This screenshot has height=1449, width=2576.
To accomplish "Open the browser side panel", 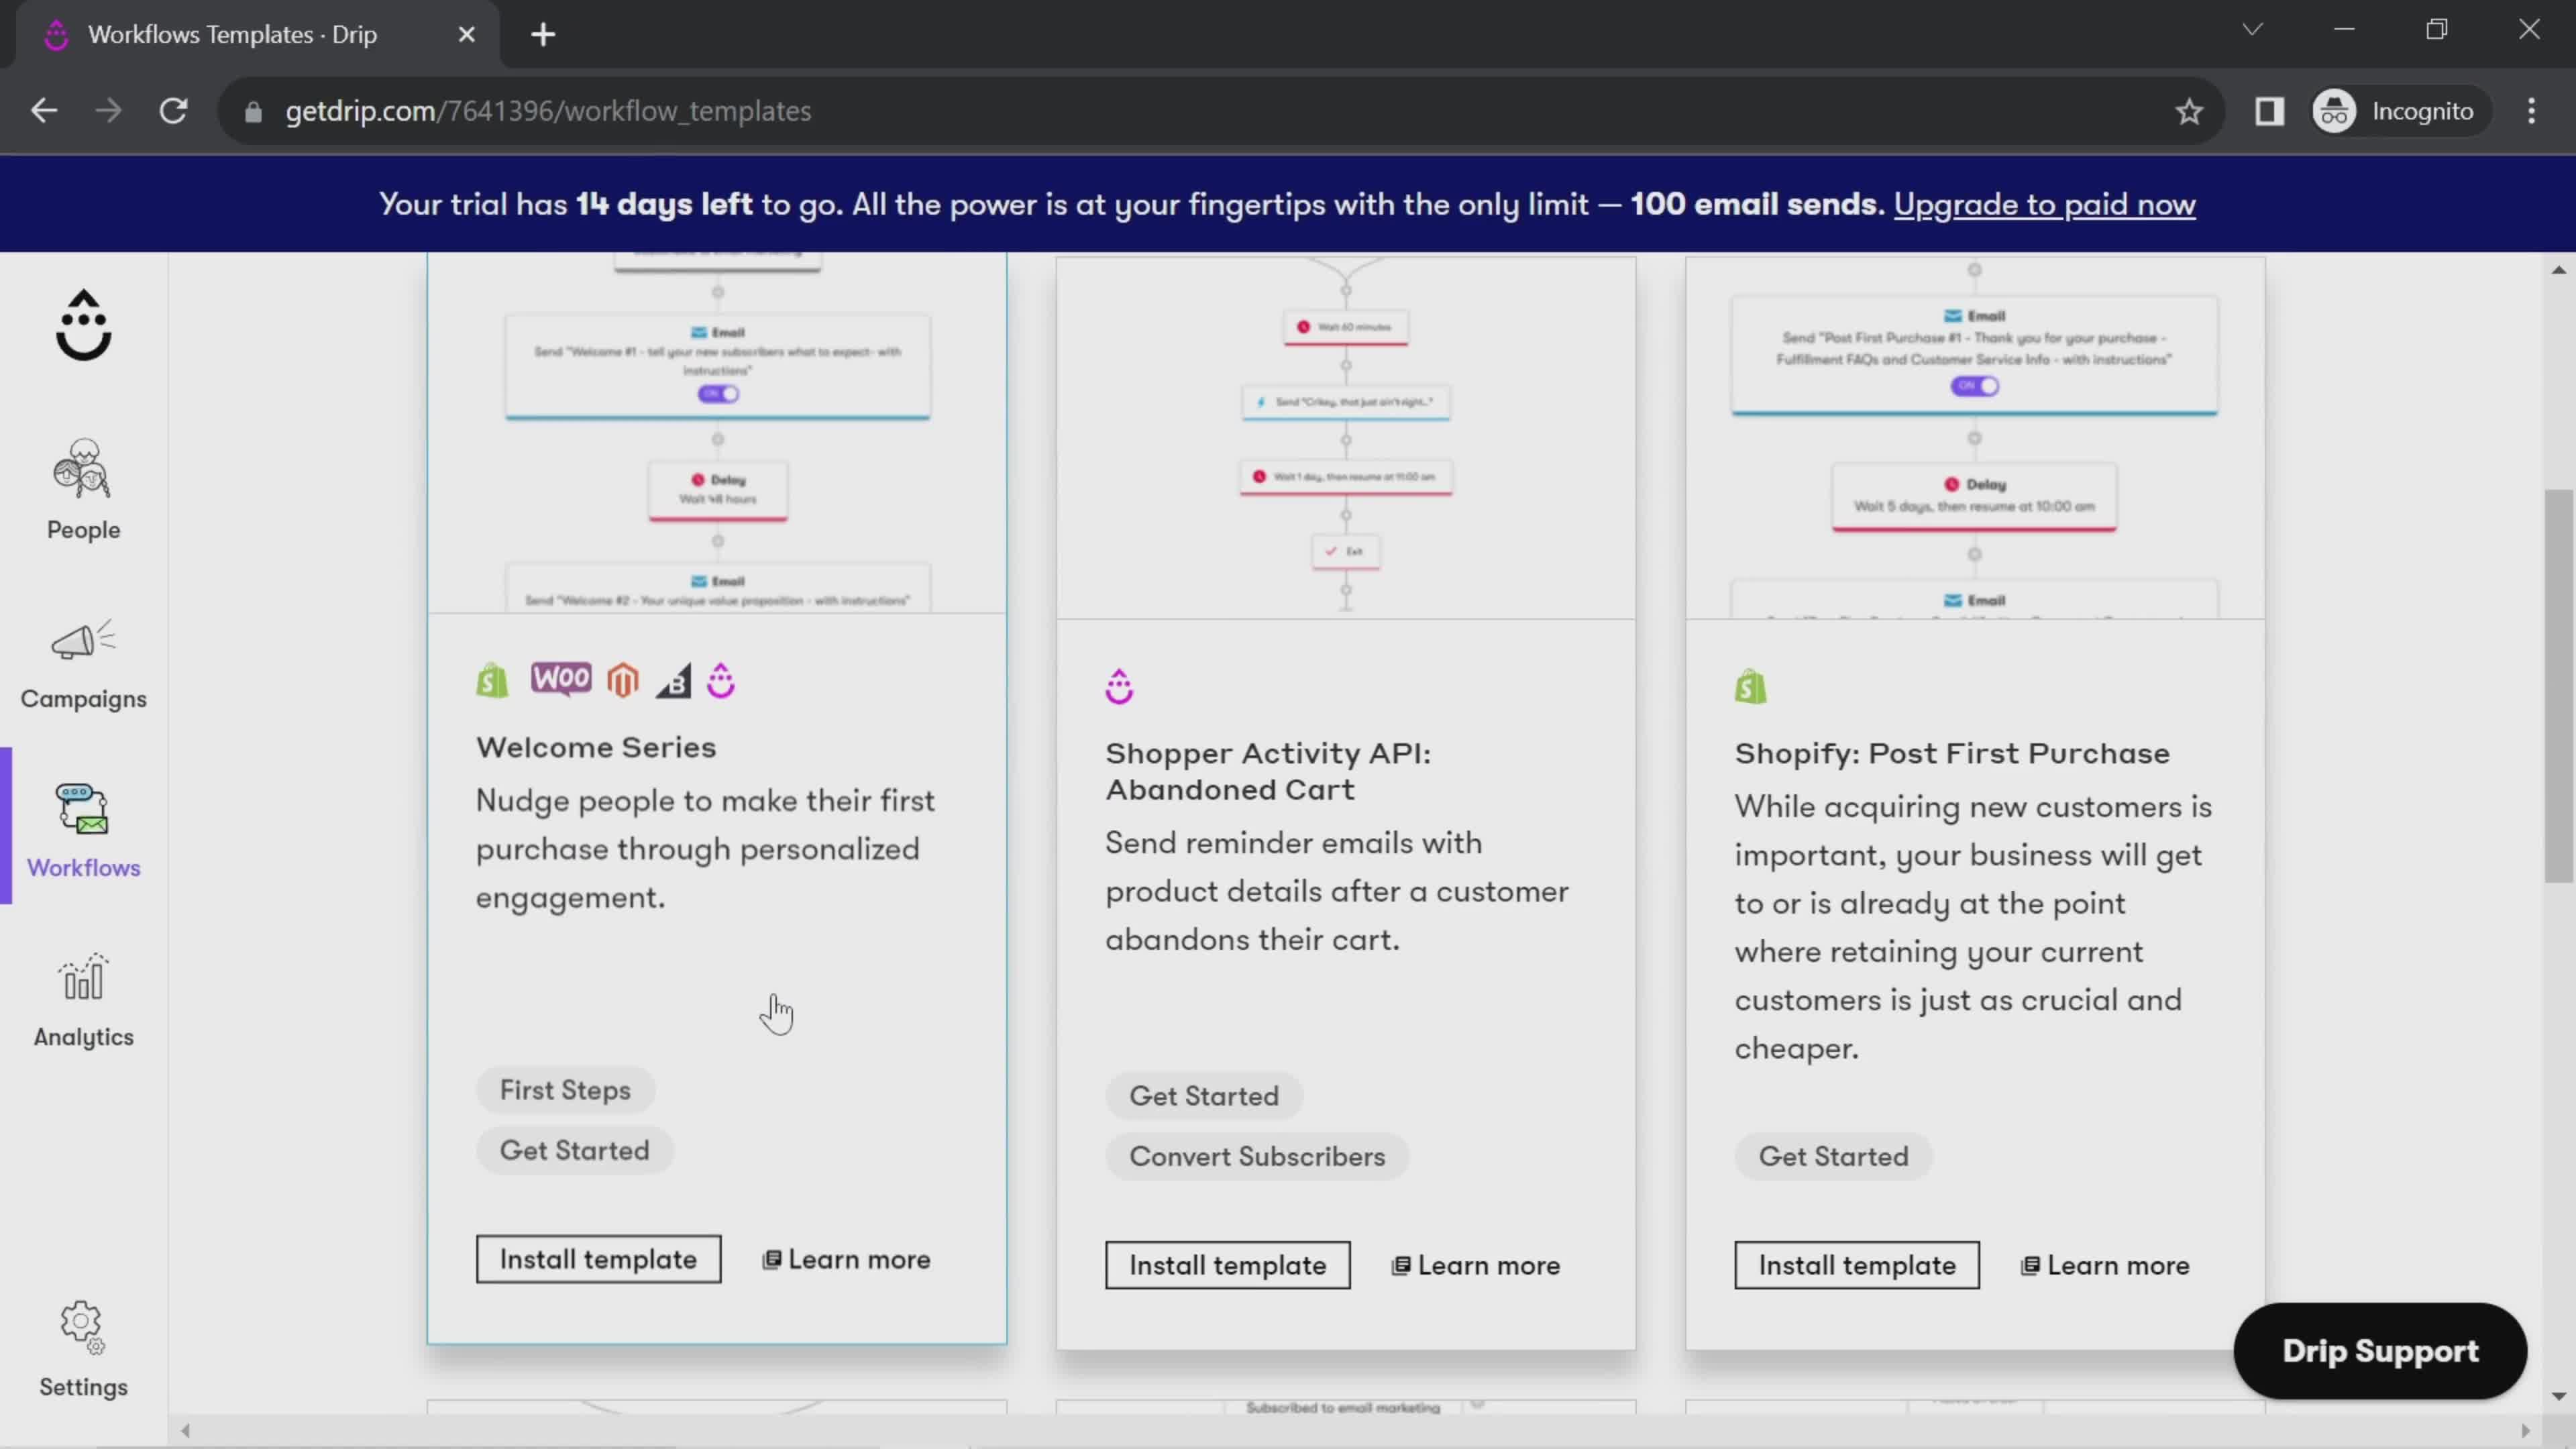I will (2269, 111).
